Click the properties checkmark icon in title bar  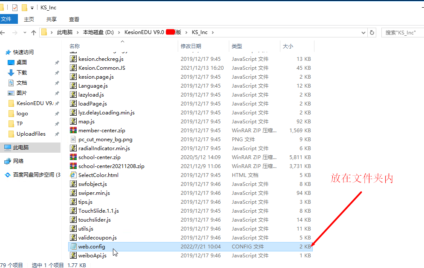pyautogui.click(x=15, y=7)
